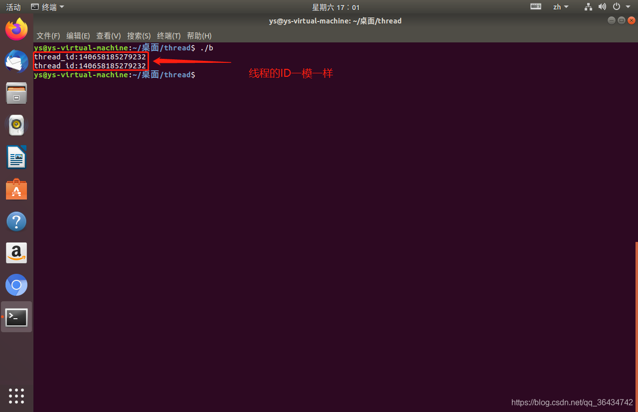Open the 文件(F) menu

point(48,36)
